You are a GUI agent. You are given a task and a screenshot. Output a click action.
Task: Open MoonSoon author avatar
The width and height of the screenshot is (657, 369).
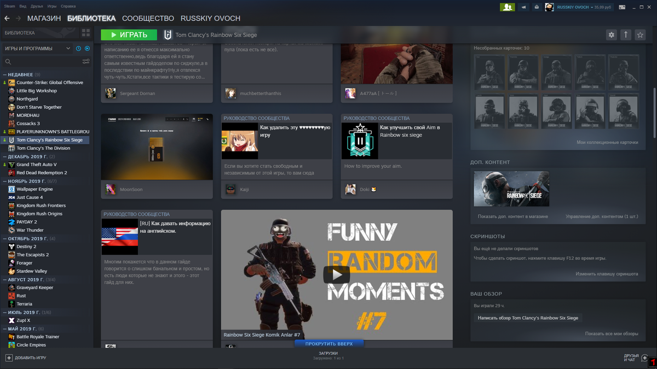tap(111, 189)
